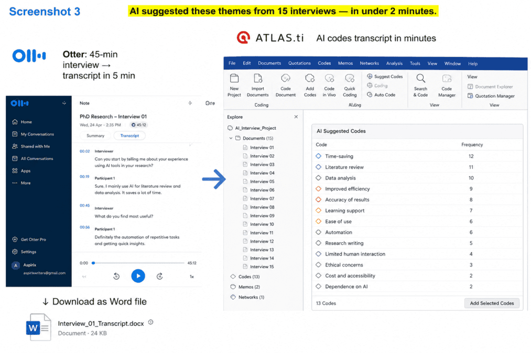This screenshot has width=531, height=353.
Task: Open the Networks (1) tree node
Action: pyautogui.click(x=247, y=297)
